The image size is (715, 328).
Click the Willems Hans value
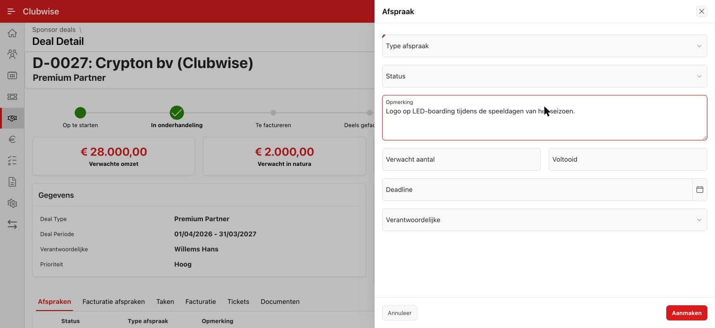(196, 249)
